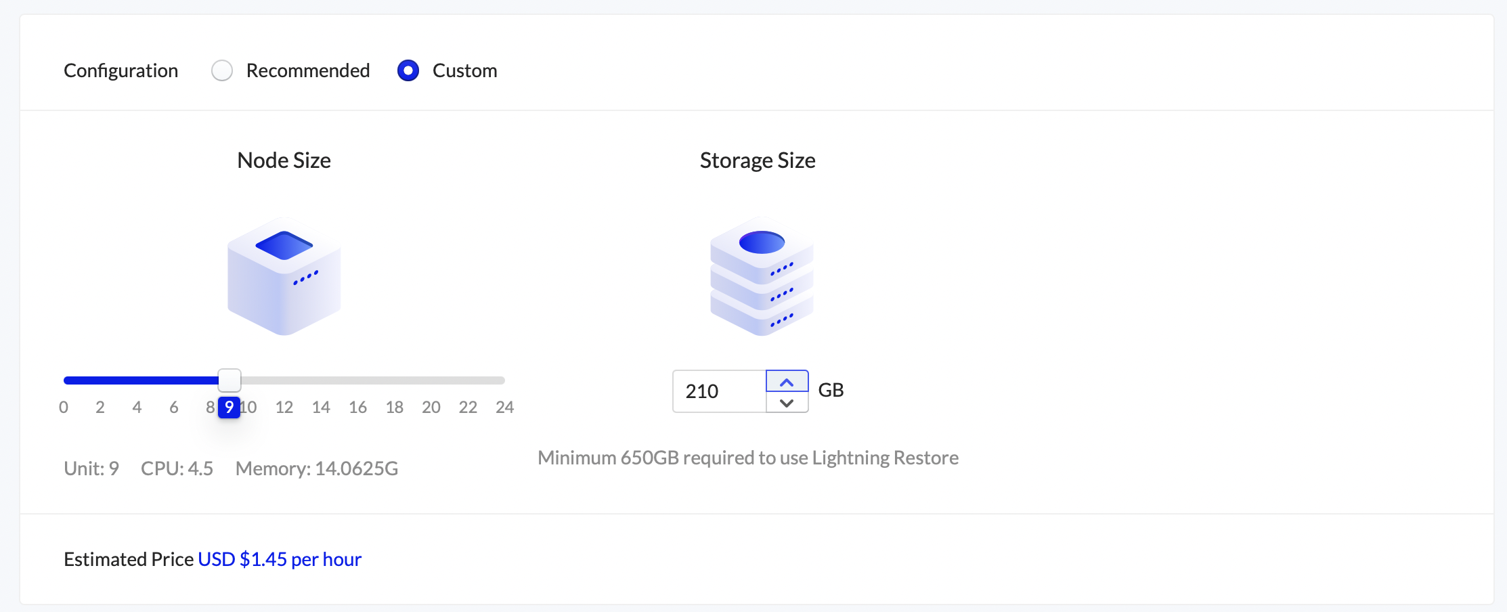Select the Recommended configuration radio button
The width and height of the screenshot is (1507, 612).
click(x=222, y=70)
